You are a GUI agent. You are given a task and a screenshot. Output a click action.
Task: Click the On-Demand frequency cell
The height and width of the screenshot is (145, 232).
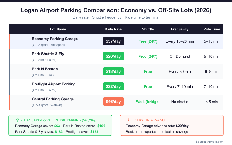180,56
